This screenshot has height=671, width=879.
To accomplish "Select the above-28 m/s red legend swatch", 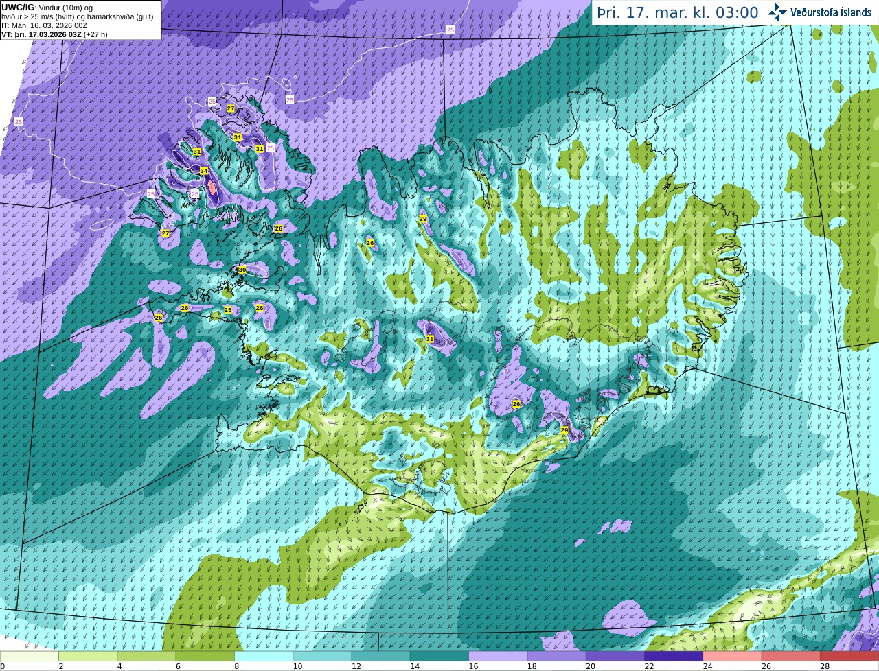I will pos(849,657).
